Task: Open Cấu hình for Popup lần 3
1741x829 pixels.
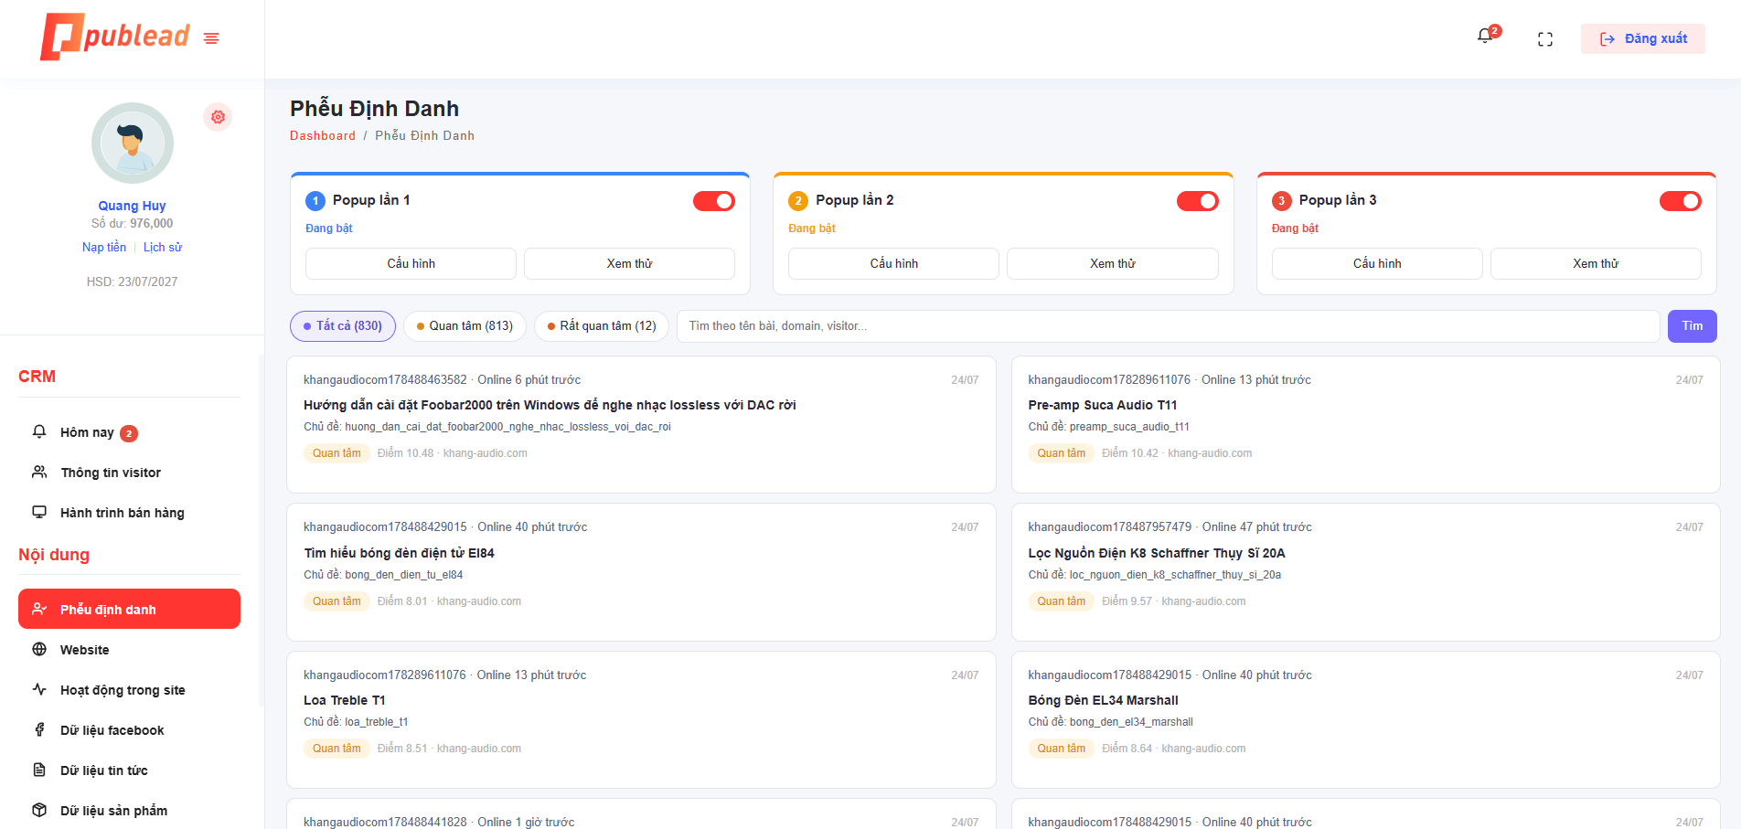Action: tap(1377, 263)
